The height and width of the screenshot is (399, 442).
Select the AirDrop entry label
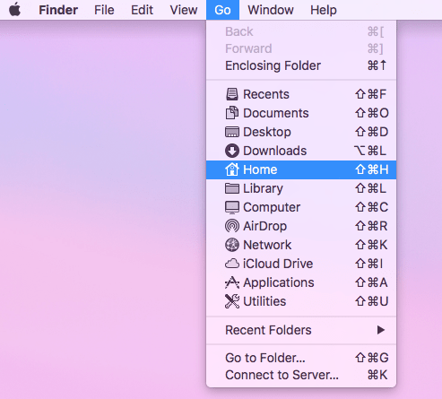pos(264,226)
